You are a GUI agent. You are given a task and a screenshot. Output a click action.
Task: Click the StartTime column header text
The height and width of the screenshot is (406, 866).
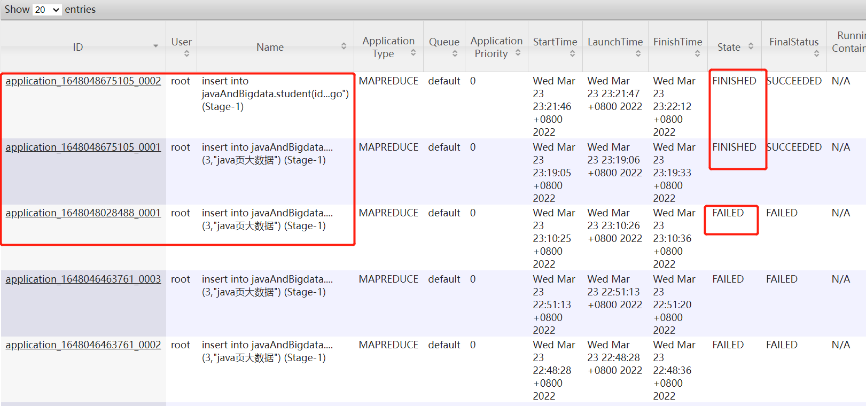555,42
